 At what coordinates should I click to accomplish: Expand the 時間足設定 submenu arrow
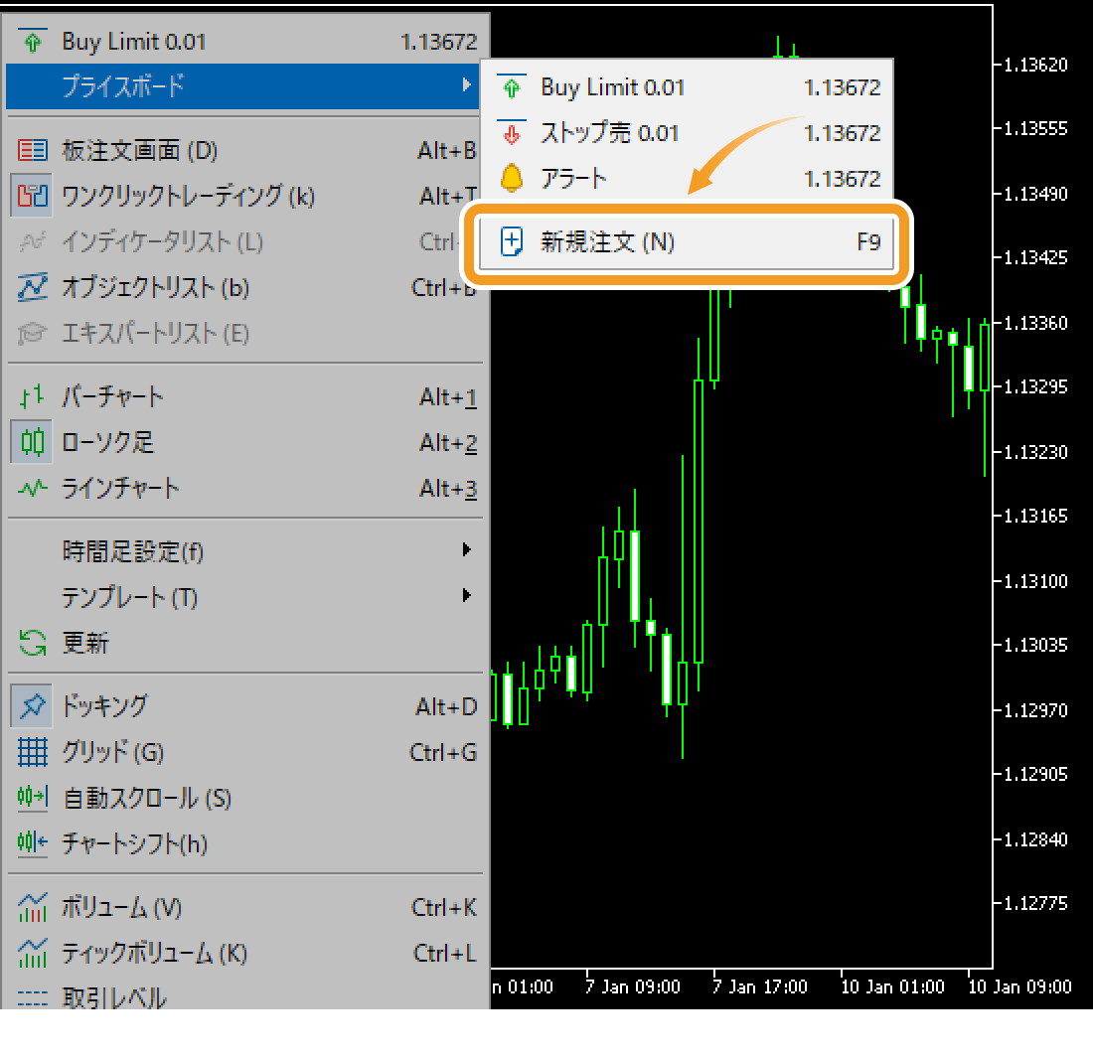466,549
